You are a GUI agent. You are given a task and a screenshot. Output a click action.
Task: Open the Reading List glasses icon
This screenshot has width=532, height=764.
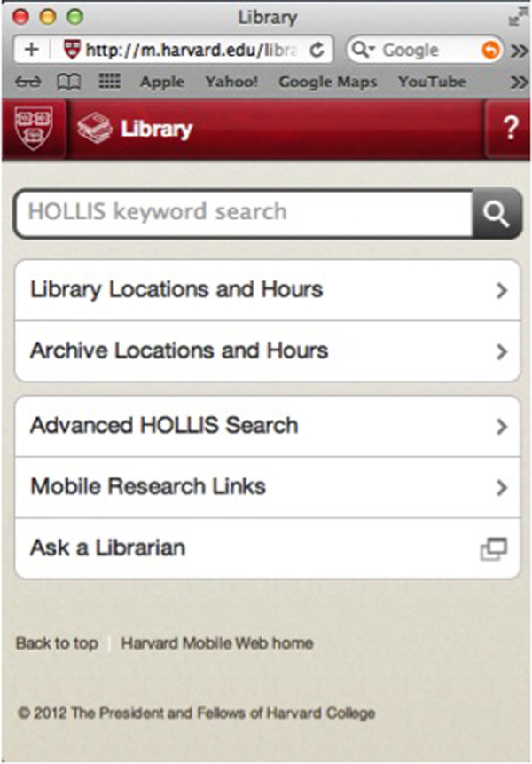pyautogui.click(x=28, y=82)
